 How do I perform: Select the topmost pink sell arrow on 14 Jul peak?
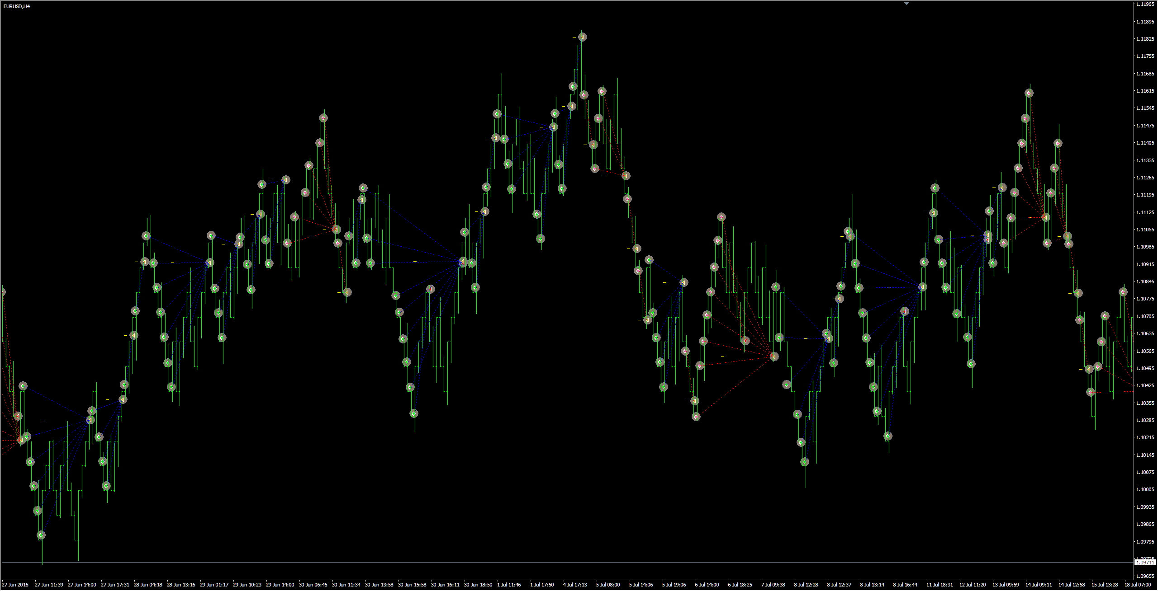pyautogui.click(x=1029, y=94)
